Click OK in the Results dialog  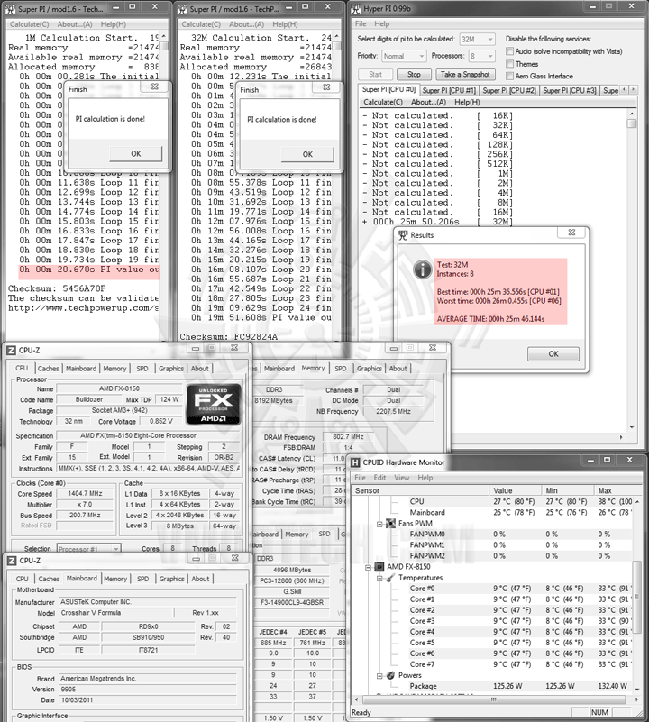(x=553, y=353)
